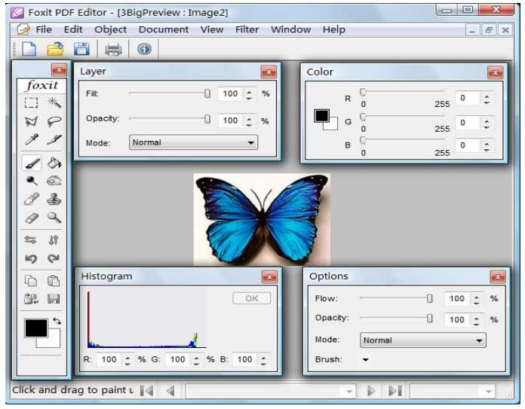Open the Window menu

click(x=290, y=29)
